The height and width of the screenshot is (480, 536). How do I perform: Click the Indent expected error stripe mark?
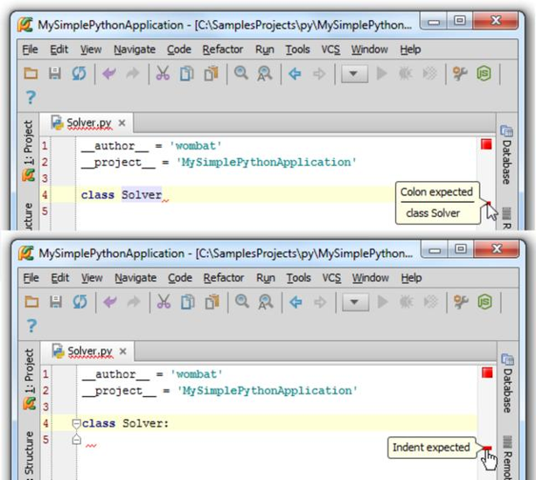[487, 448]
